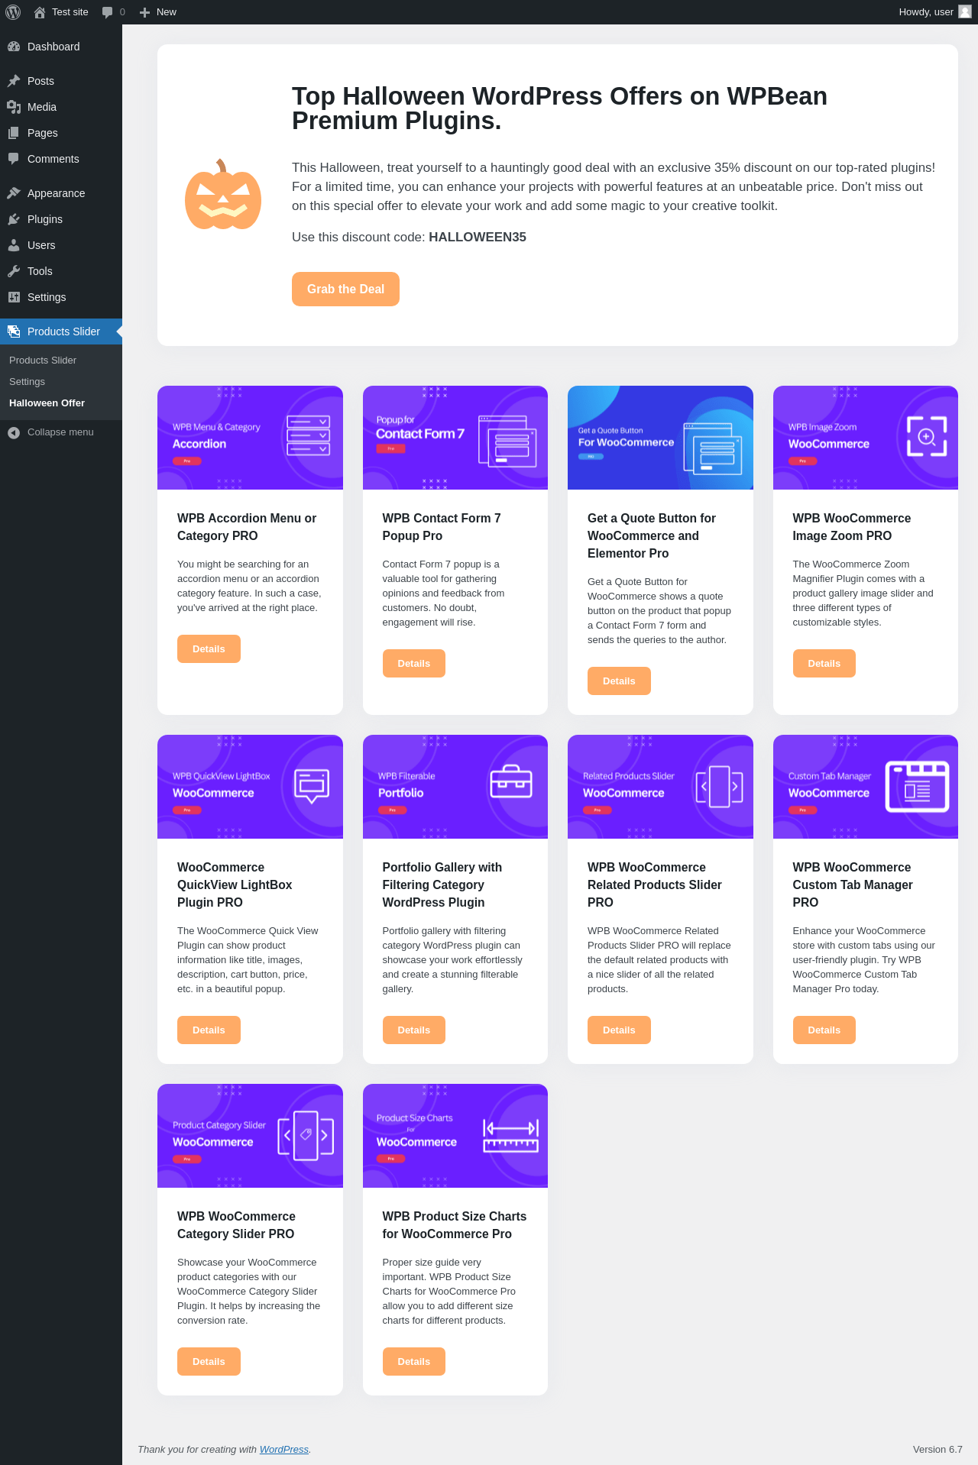The image size is (978, 1465).
Task: Click the Appearance paintbrush icon
Action: pos(14,193)
